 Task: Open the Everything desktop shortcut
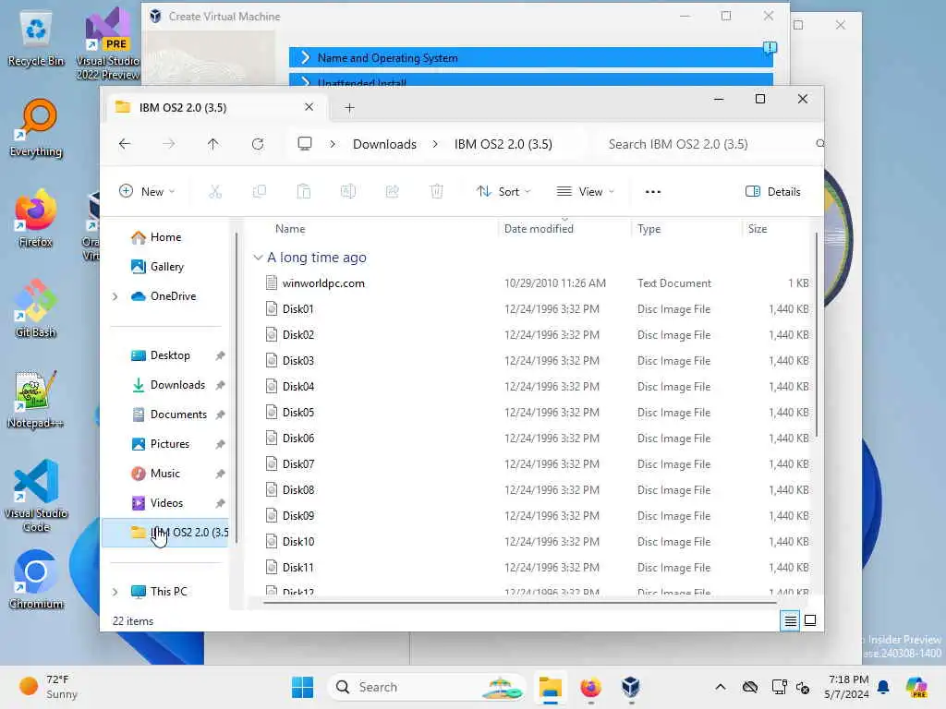tap(36, 128)
